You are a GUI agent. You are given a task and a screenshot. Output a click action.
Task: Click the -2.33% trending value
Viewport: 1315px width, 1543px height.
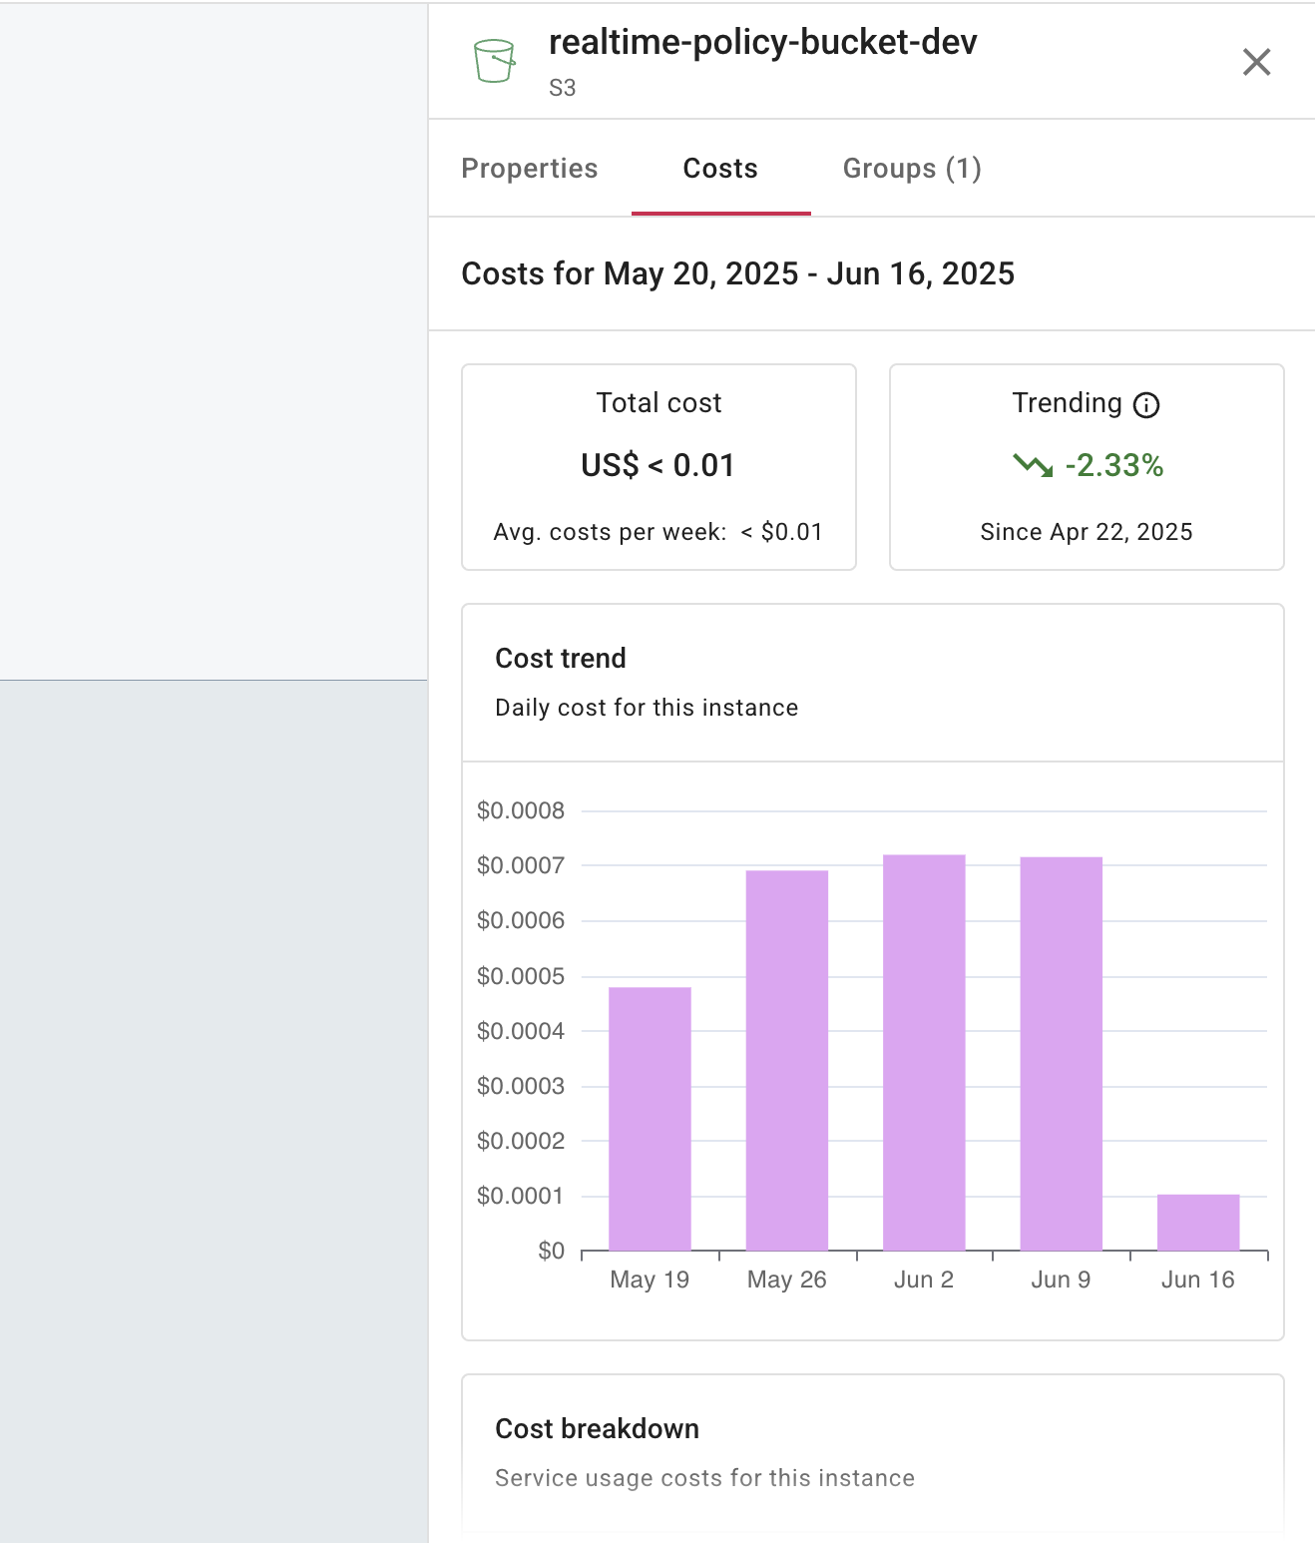(1113, 465)
